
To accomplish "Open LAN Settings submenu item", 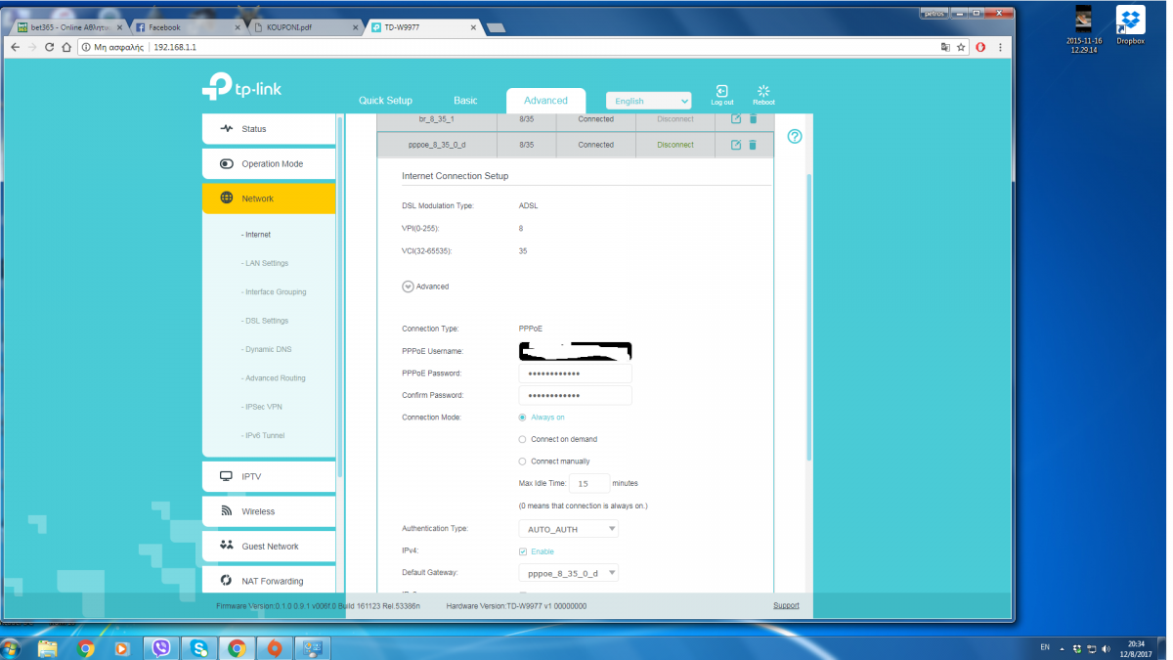I will tap(265, 263).
